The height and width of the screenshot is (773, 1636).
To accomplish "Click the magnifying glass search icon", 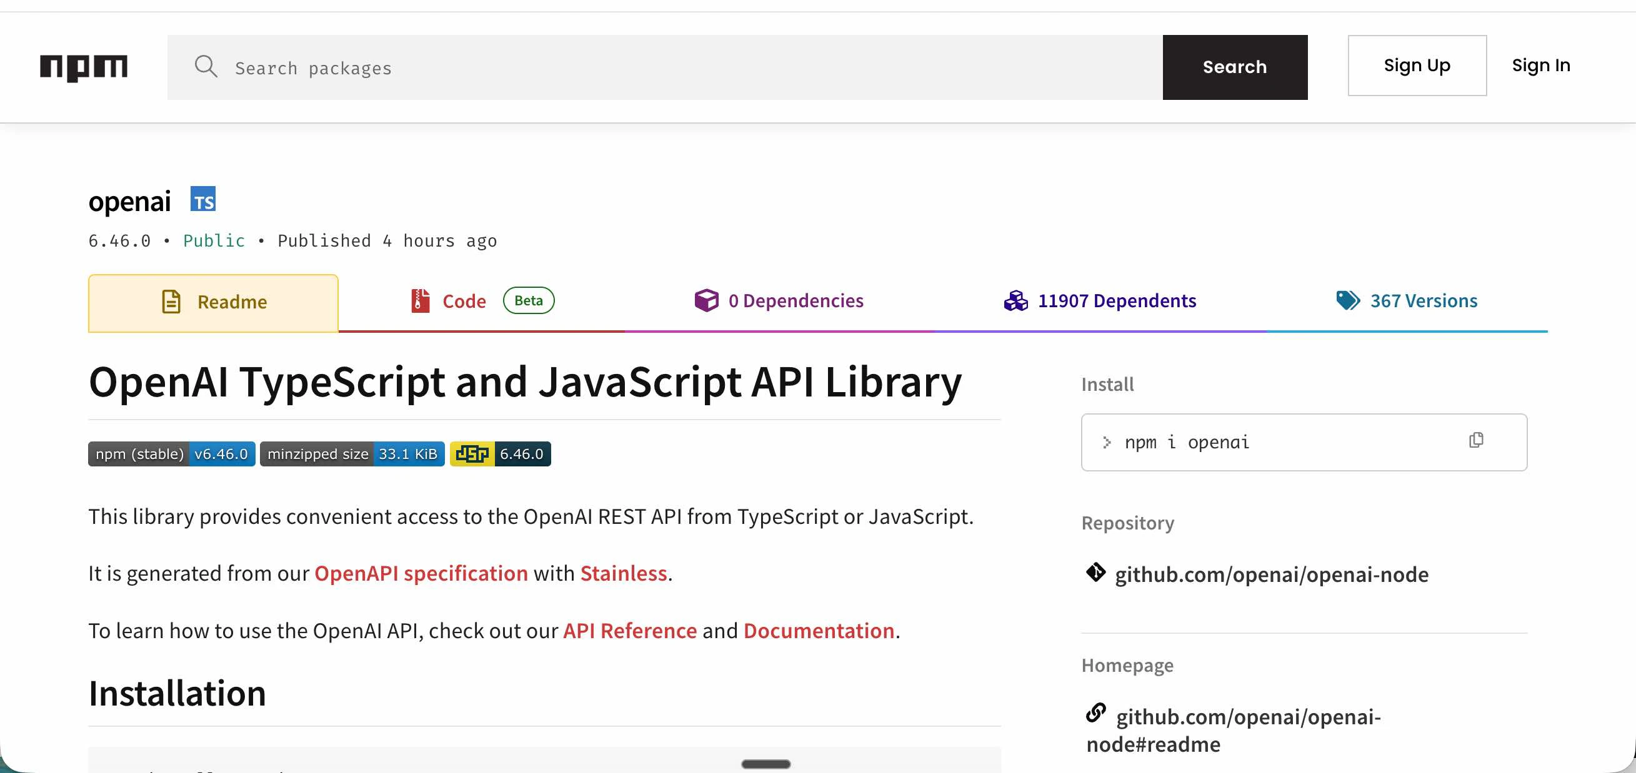I will tap(206, 67).
